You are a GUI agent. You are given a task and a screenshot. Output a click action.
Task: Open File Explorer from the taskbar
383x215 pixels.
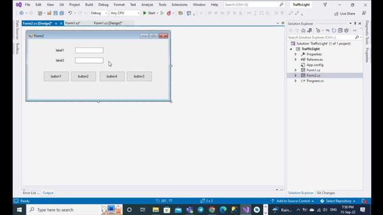point(156,210)
